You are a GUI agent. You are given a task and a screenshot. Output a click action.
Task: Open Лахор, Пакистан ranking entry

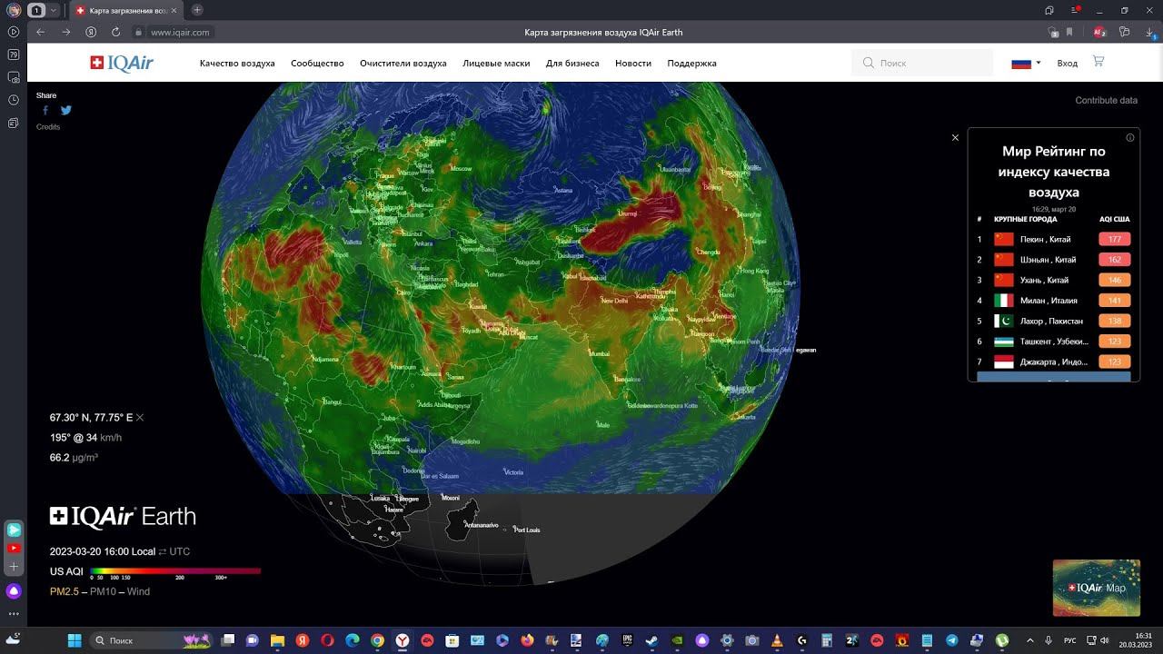pyautogui.click(x=1054, y=321)
